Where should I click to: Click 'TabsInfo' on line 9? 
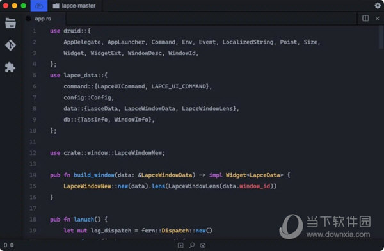coord(94,120)
